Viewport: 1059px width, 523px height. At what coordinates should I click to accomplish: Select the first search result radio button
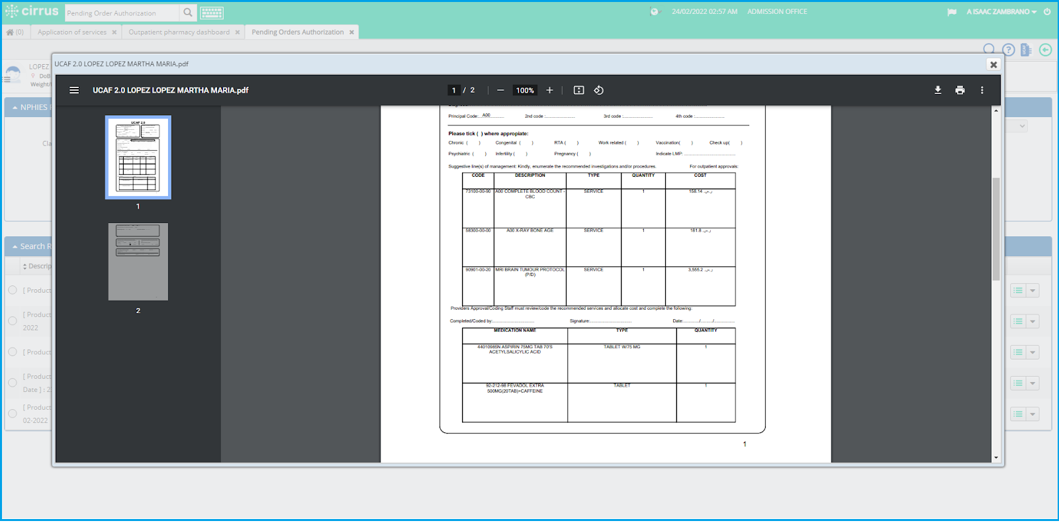tap(13, 290)
